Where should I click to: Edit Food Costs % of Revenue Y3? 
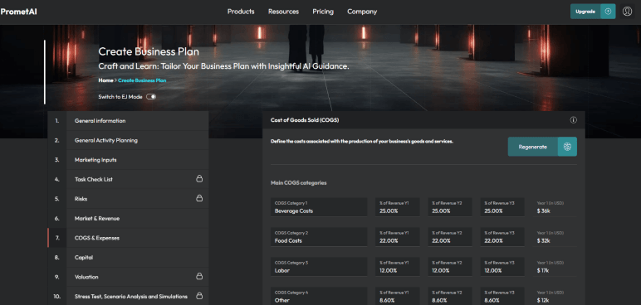tap(502, 237)
